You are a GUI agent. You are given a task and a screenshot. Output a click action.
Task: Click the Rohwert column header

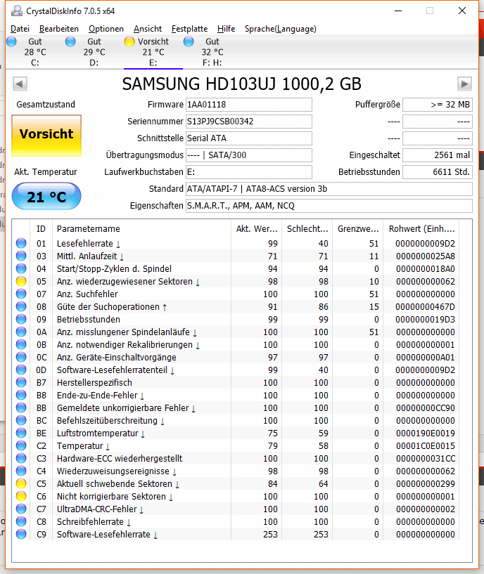(x=421, y=229)
